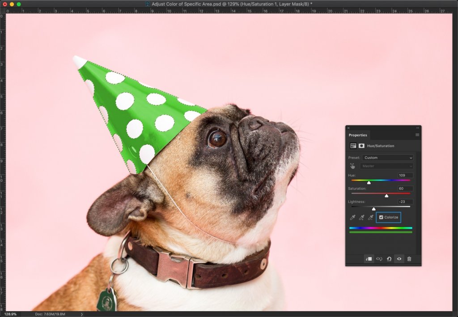Viewport: 458px width, 317px height.
Task: Click the add-to-sample eyedropper icon
Action: [x=362, y=217]
